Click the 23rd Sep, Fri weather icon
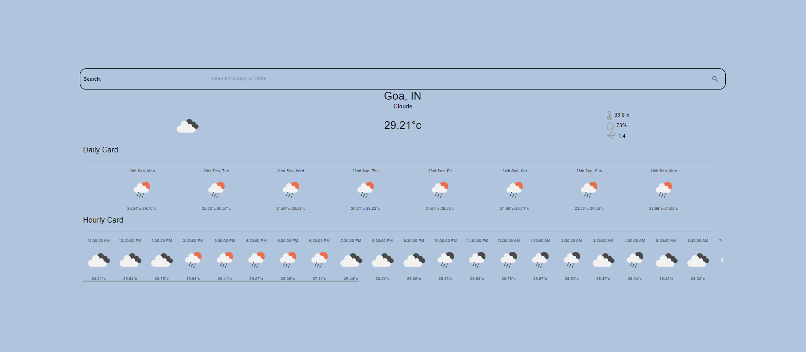 coord(440,189)
